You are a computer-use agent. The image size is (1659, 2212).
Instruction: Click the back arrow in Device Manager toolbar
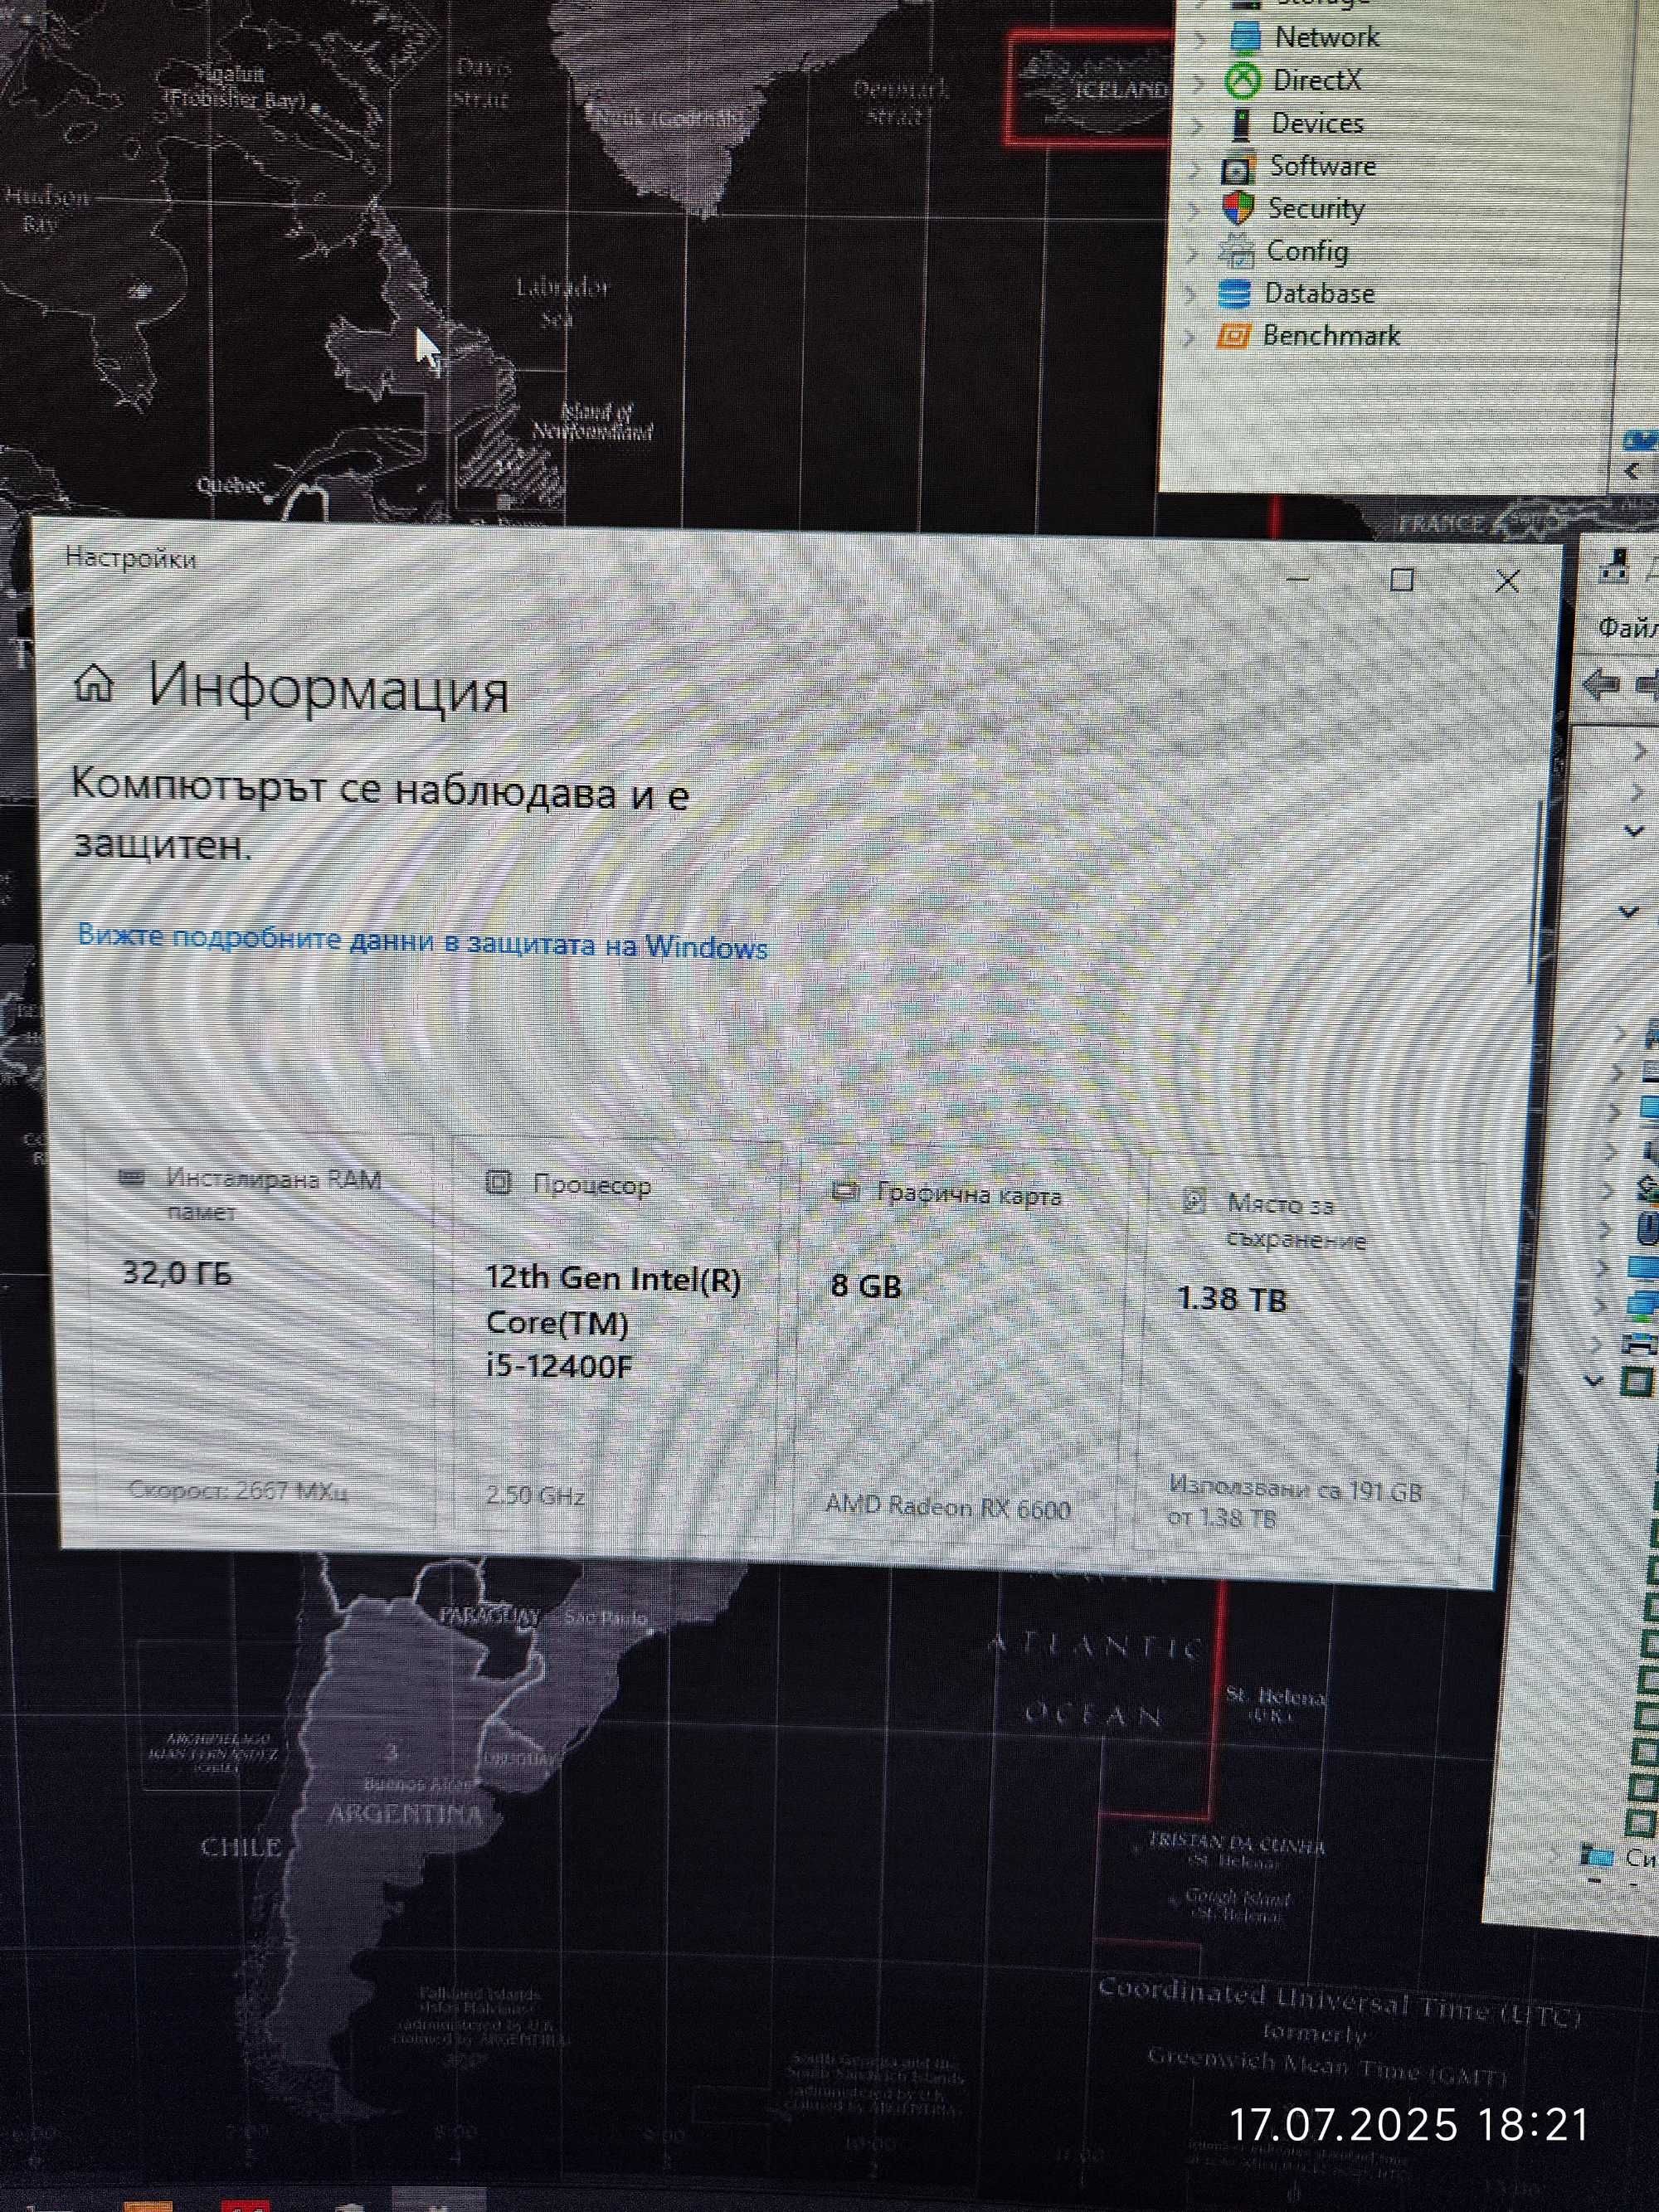pyautogui.click(x=1602, y=685)
